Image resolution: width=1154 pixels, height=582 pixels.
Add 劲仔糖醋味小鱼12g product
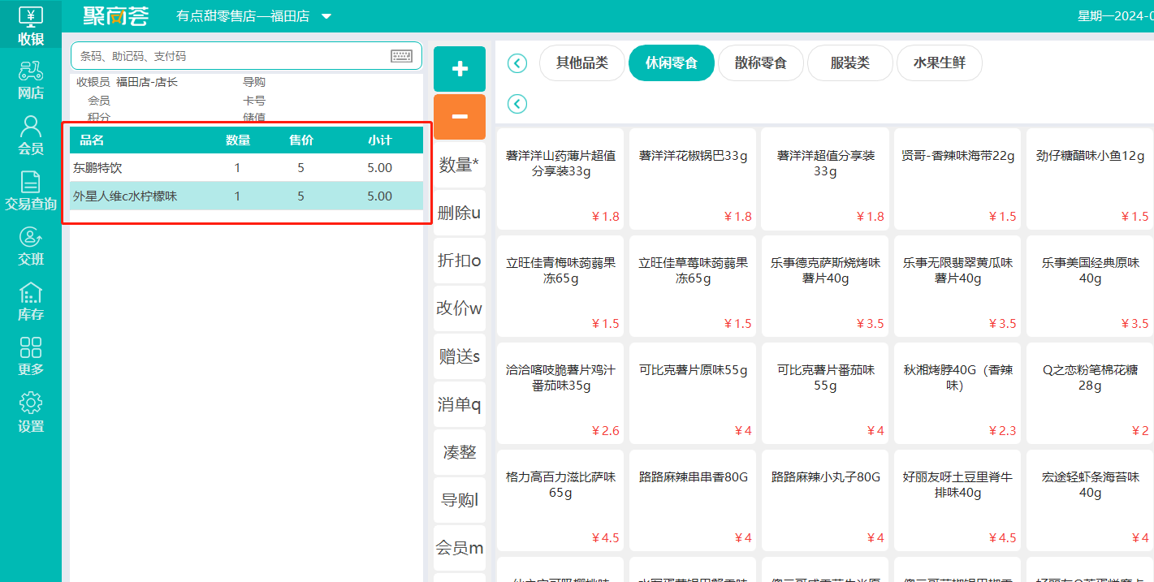point(1090,179)
